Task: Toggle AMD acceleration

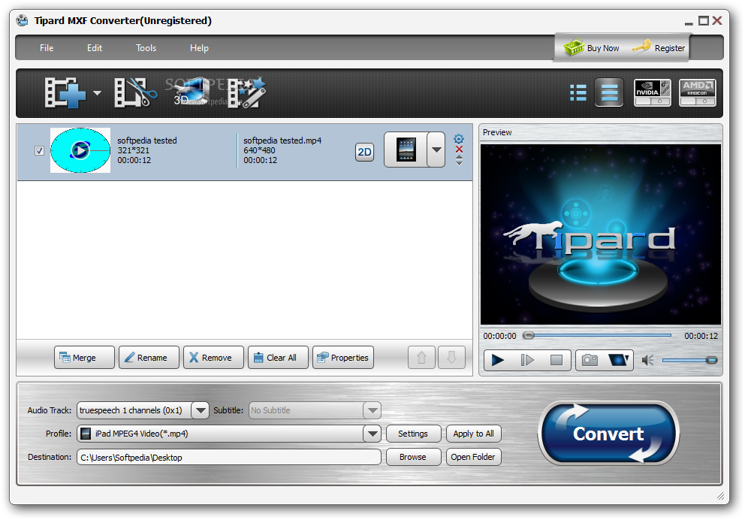Action: click(x=697, y=92)
